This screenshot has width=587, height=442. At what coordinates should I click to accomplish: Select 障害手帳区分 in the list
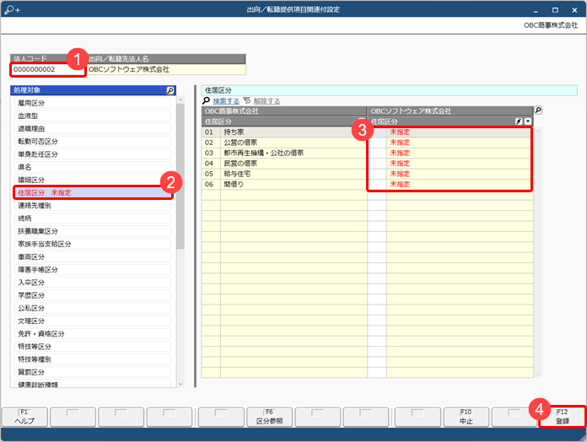pyautogui.click(x=93, y=269)
